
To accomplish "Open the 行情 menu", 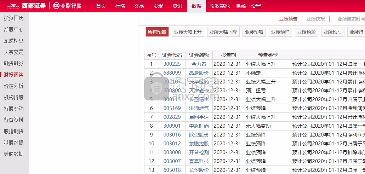I will click(x=120, y=6).
